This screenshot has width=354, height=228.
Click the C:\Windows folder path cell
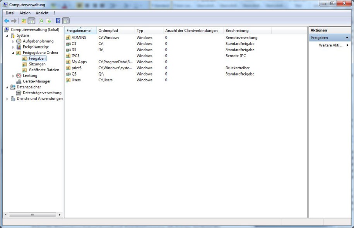click(x=109, y=38)
